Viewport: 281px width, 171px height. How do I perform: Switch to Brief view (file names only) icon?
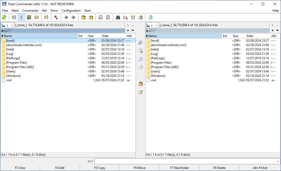pos(14,17)
